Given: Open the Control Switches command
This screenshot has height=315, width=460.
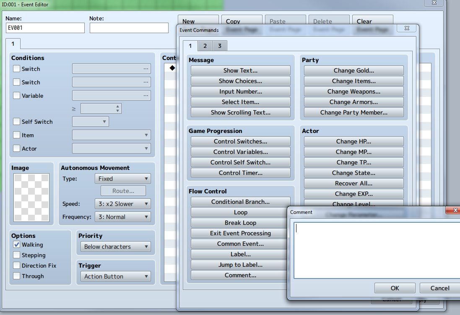Looking at the screenshot, I should 240,141.
